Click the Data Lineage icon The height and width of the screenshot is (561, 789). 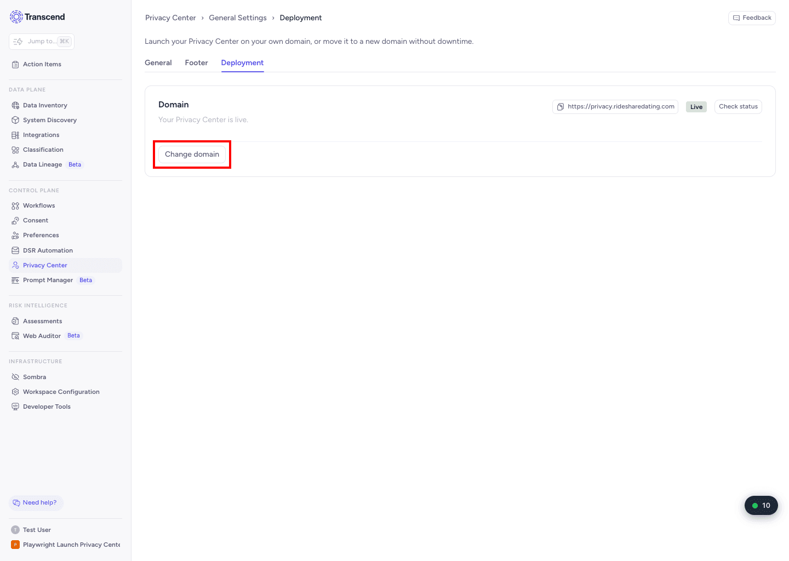pos(15,164)
